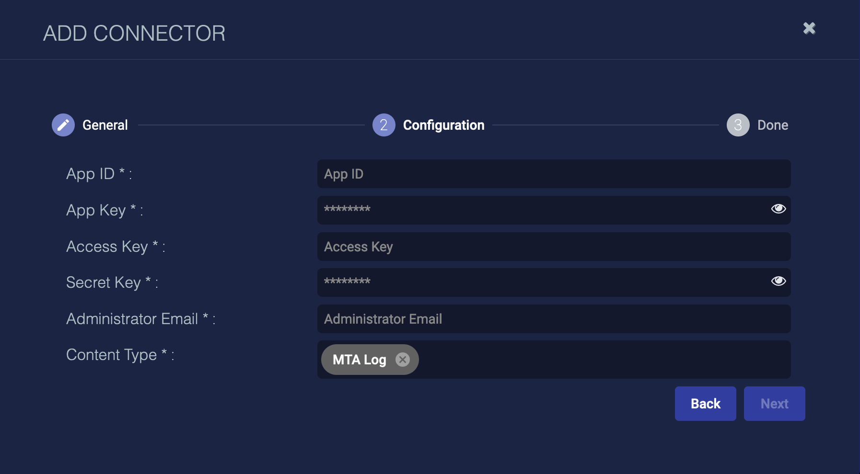The image size is (860, 474).
Task: Reveal the Secret Key value
Action: coord(778,281)
